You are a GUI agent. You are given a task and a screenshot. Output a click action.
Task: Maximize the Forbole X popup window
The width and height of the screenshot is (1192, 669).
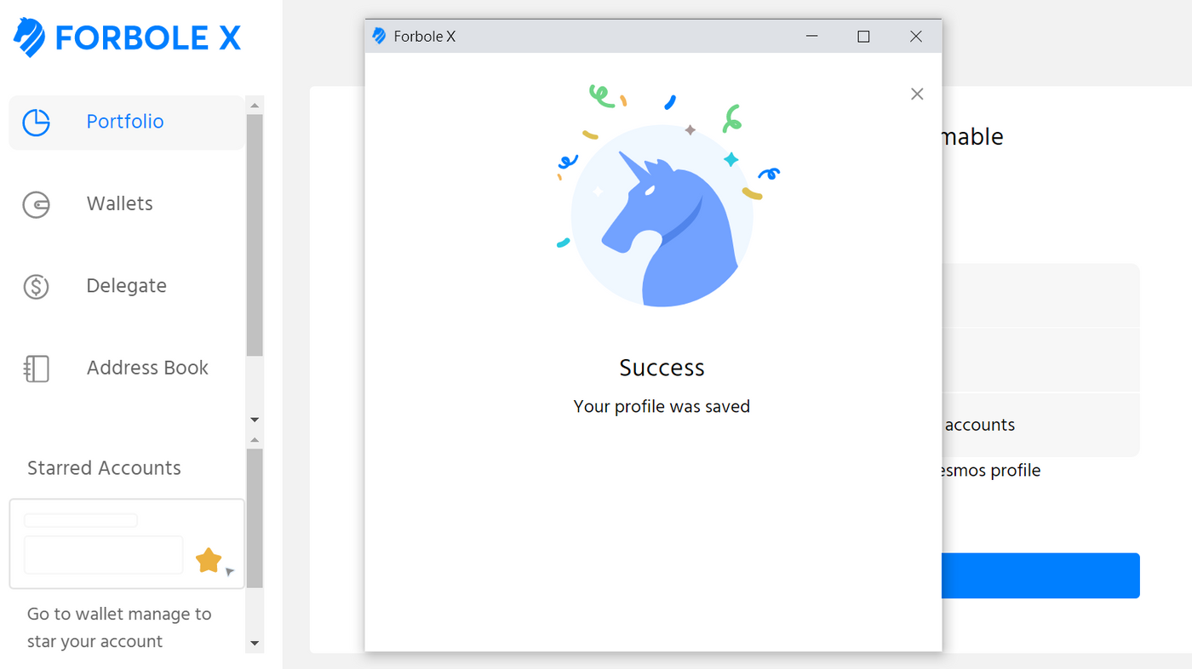tap(863, 37)
